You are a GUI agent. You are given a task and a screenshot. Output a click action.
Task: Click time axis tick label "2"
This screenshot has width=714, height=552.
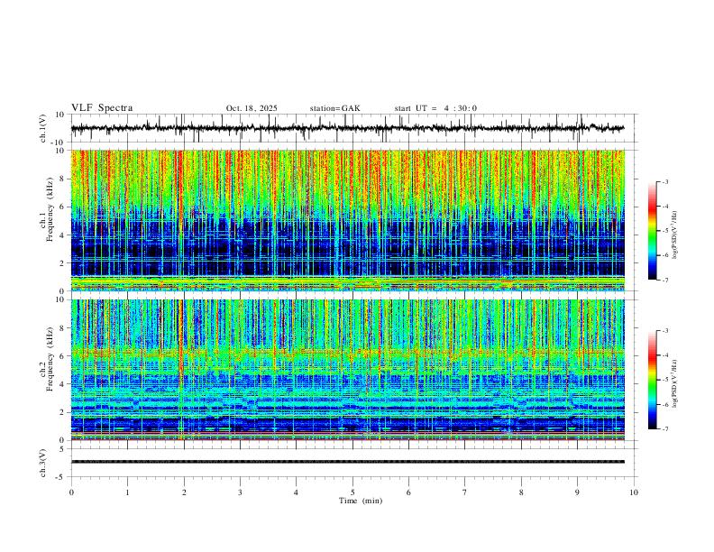point(184,492)
